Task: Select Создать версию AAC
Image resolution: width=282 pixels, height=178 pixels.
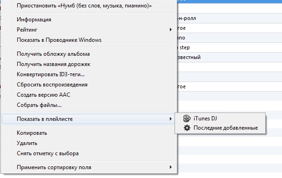Action: click(44, 95)
